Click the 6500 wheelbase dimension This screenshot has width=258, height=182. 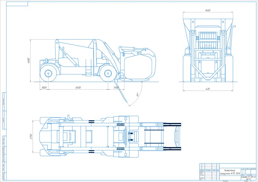(x=78, y=88)
